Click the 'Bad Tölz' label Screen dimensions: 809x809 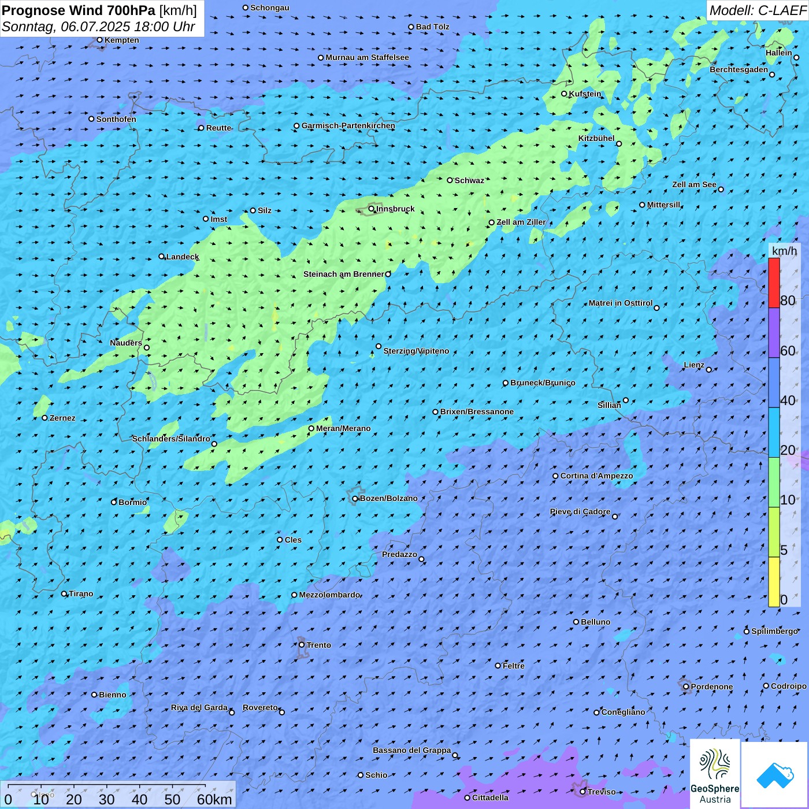coord(432,27)
